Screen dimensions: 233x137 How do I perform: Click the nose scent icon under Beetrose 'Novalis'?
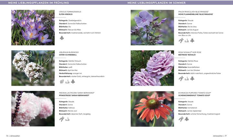pyautogui.click(x=187, y=79)
